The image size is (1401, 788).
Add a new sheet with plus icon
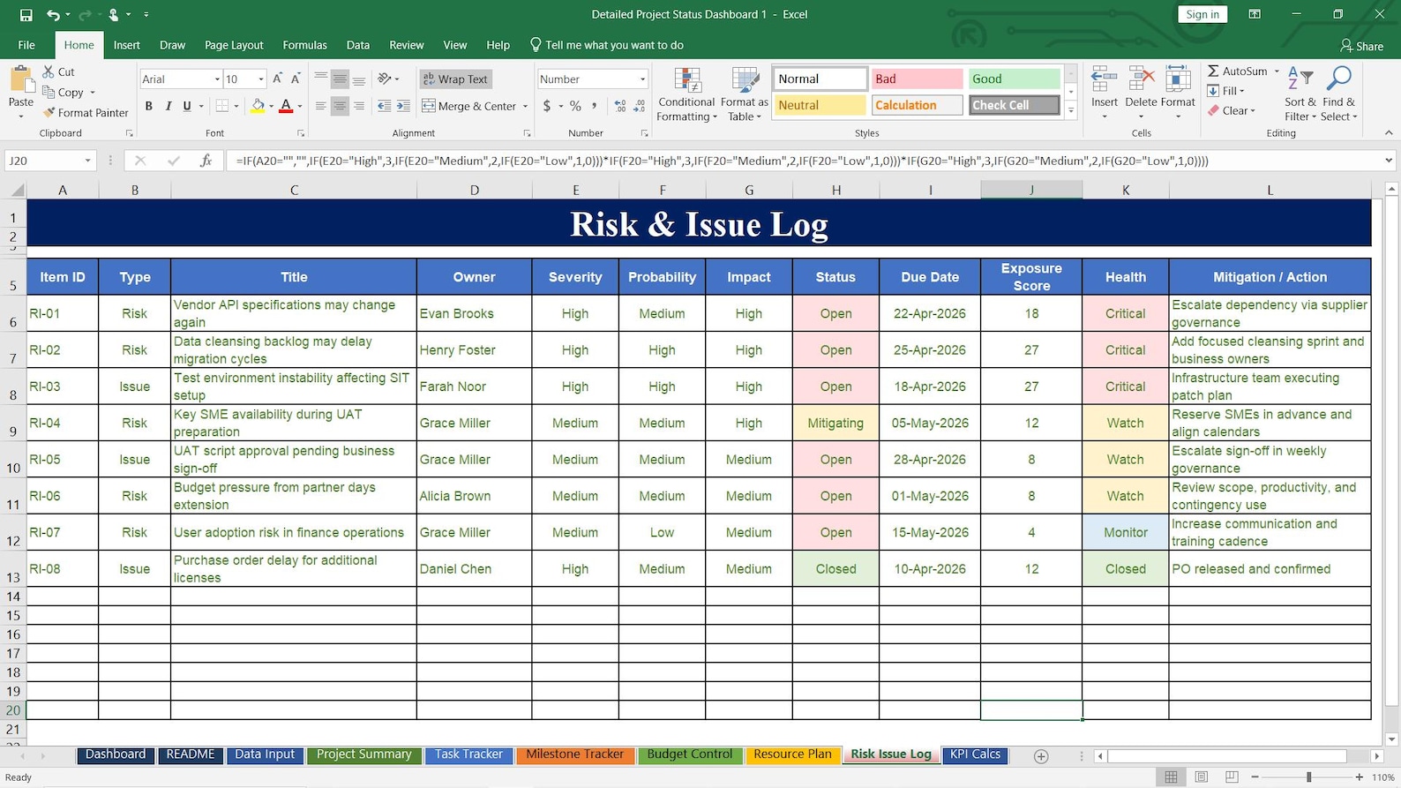1041,756
